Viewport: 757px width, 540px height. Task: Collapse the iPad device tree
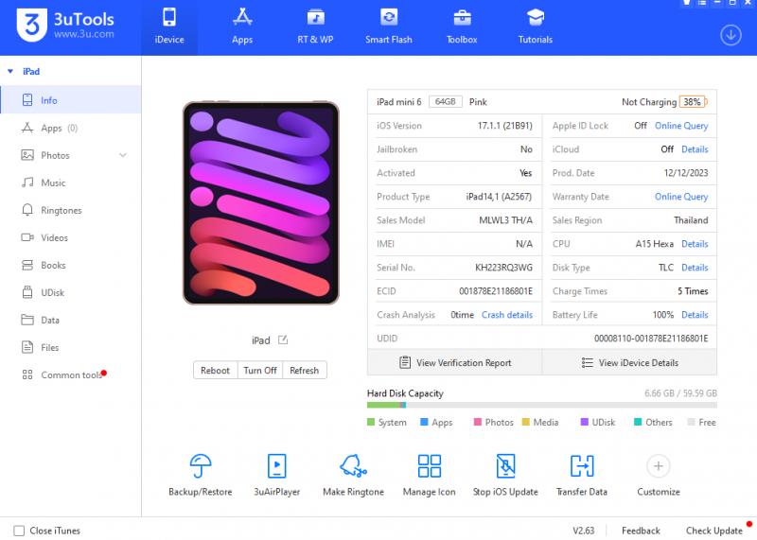tap(10, 72)
